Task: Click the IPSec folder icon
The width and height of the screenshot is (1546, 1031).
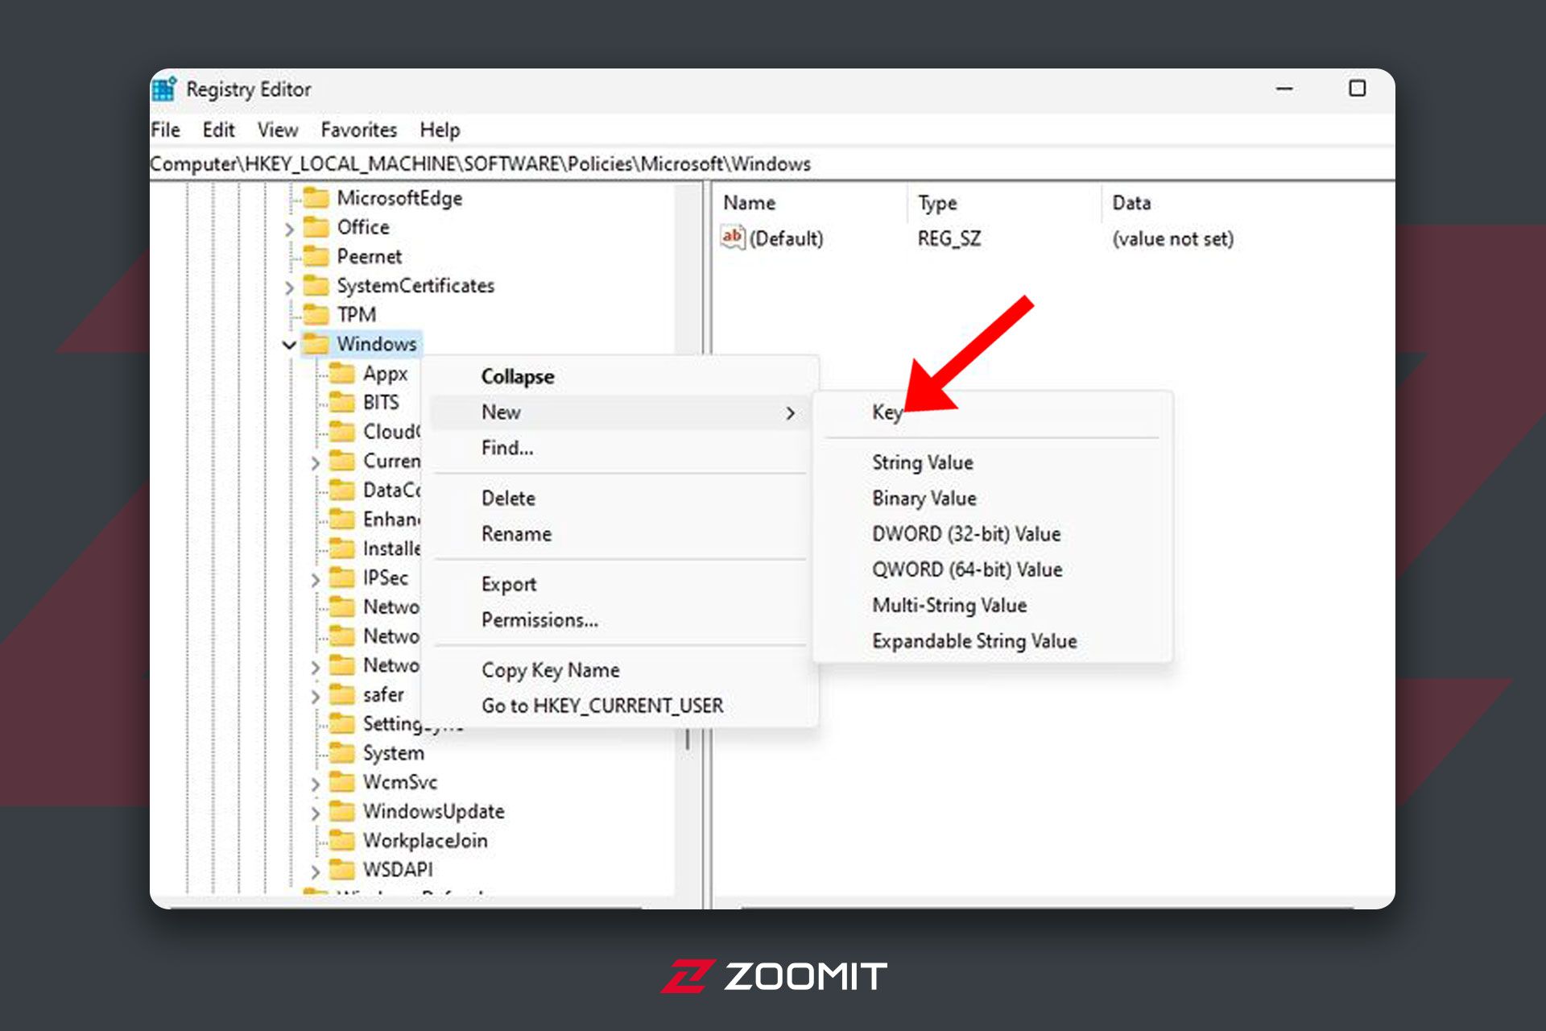Action: 342,578
